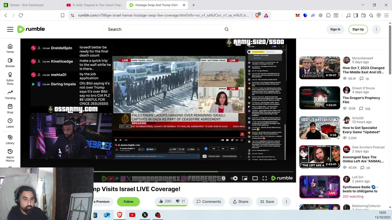The width and height of the screenshot is (392, 220).
Task: Click the address bar URL
Action: [x=164, y=15]
